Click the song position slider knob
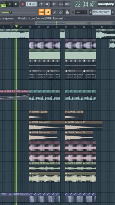 (x=11, y=12)
